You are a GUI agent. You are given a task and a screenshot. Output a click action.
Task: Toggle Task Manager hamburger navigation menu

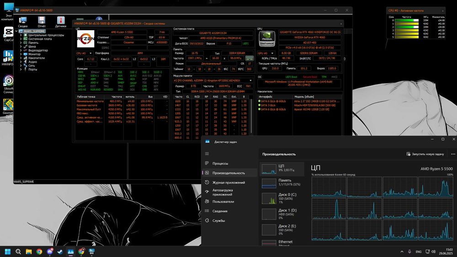pyautogui.click(x=207, y=154)
